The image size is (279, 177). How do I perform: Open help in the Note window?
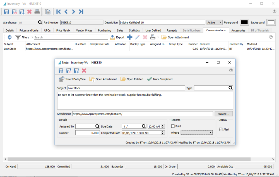tap(231, 70)
